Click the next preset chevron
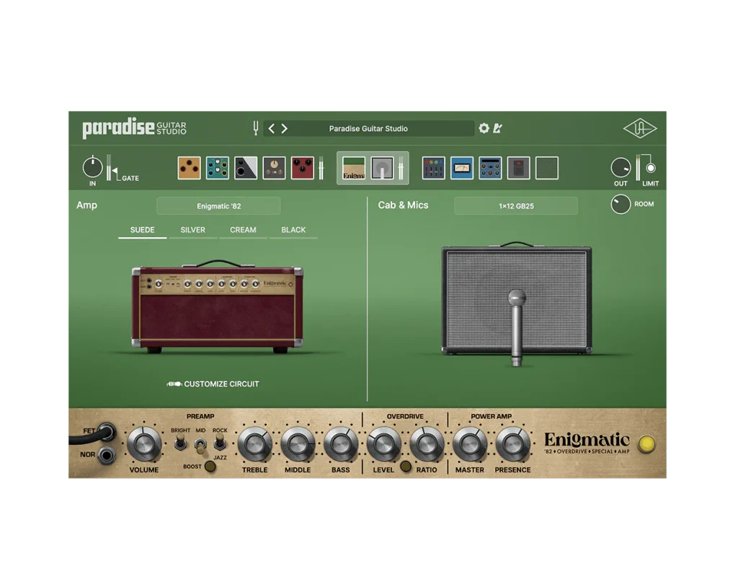Viewport: 738px width, 579px height. (284, 127)
